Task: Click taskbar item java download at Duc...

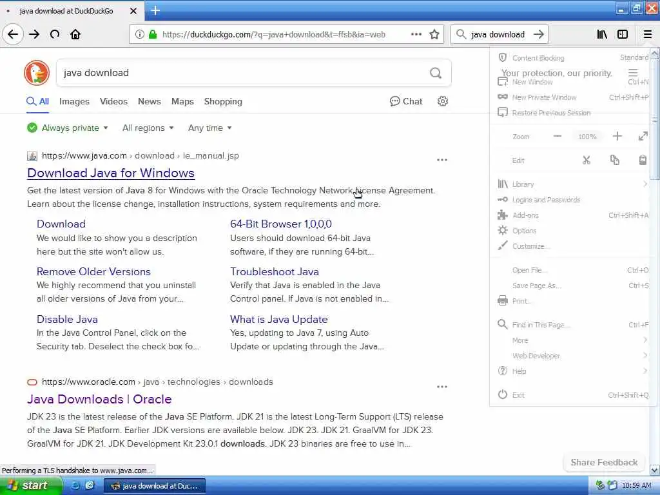Action: (155, 486)
